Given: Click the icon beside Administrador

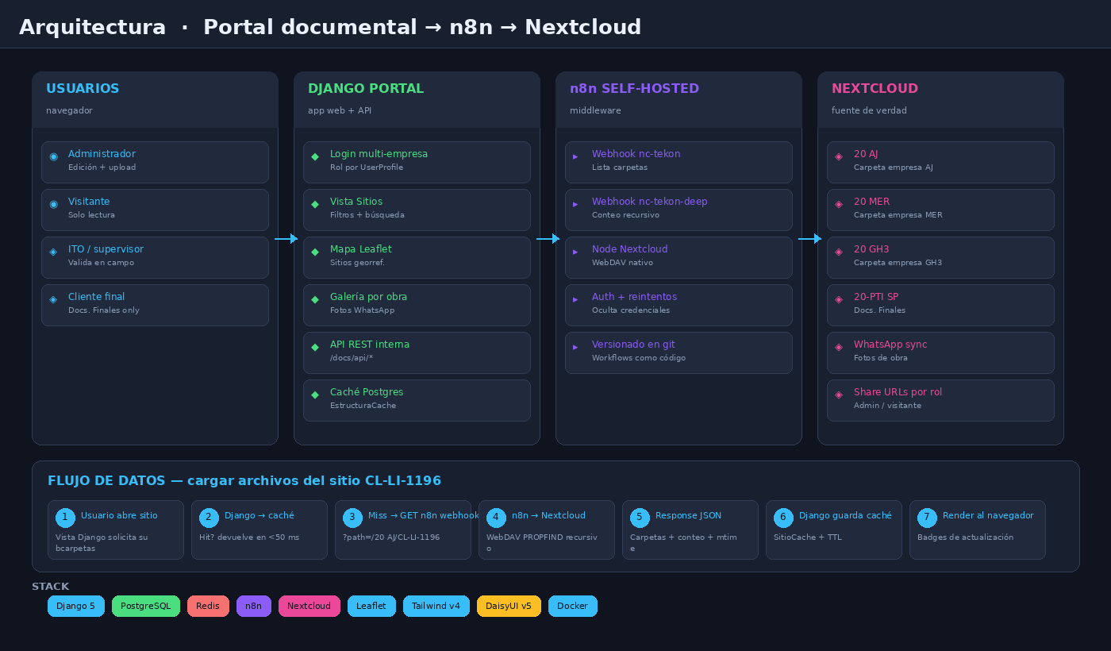Looking at the screenshot, I should coord(53,156).
